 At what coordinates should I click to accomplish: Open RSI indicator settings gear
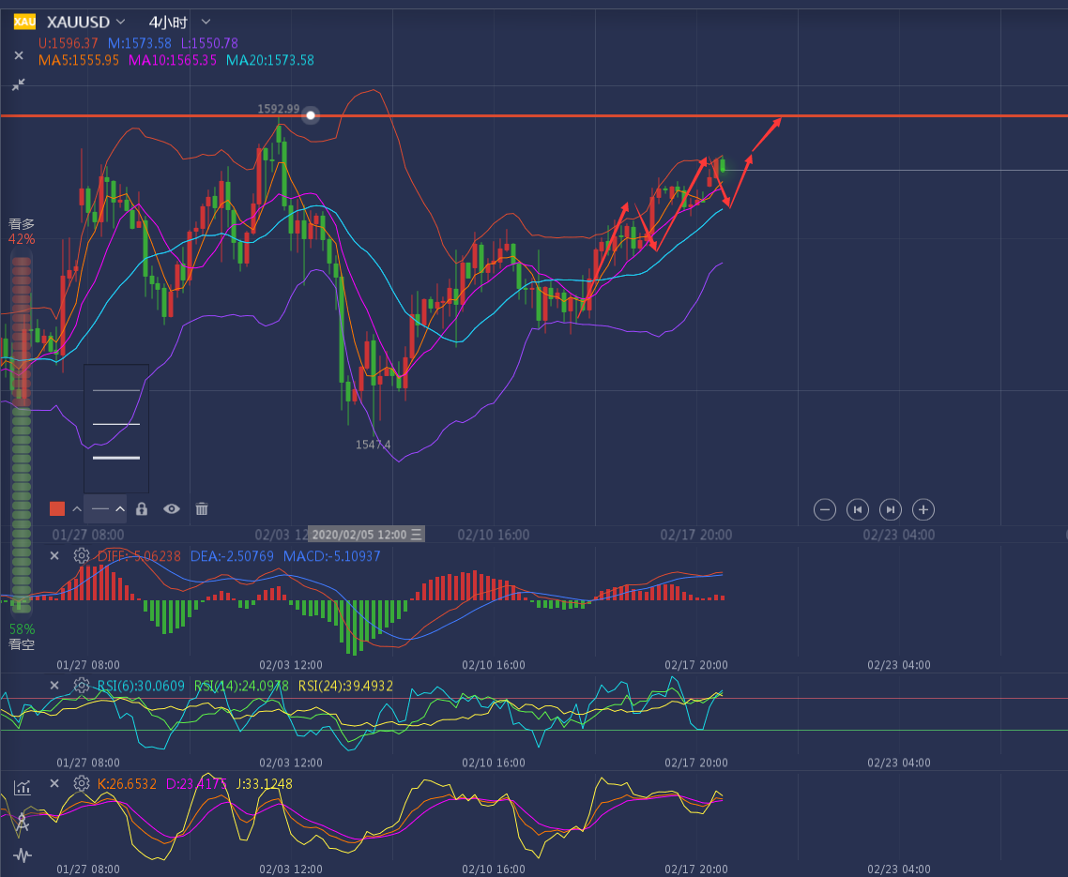click(82, 685)
